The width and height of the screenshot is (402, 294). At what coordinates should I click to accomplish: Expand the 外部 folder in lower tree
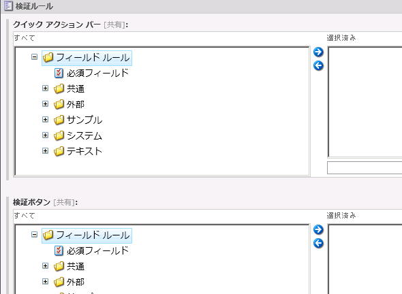(x=46, y=282)
